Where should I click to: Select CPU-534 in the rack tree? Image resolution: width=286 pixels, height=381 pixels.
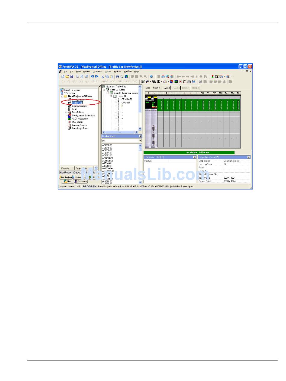click(126, 103)
